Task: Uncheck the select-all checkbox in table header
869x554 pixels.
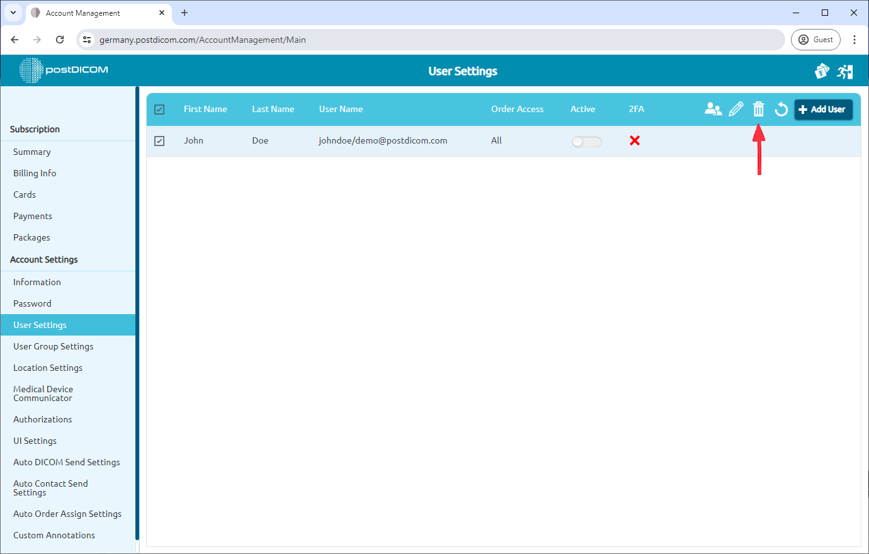Action: (x=159, y=109)
